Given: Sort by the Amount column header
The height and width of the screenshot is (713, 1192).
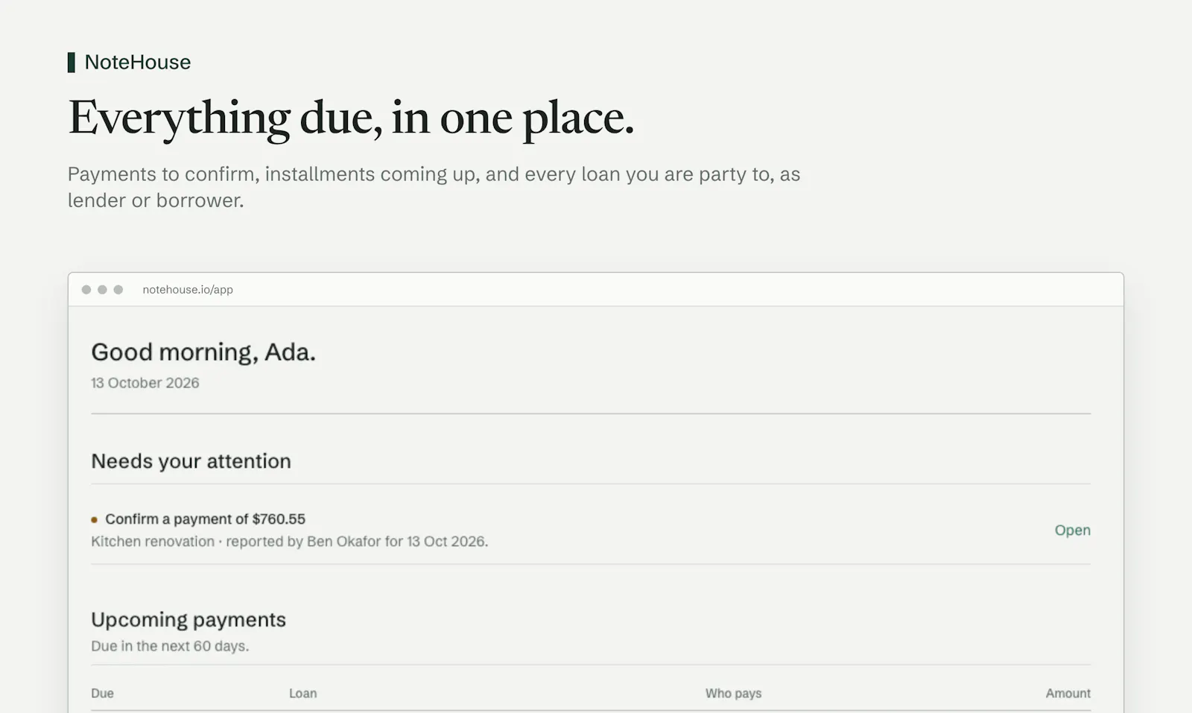Looking at the screenshot, I should (x=1068, y=693).
